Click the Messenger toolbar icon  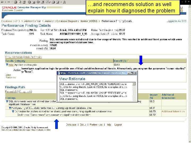point(64,2)
